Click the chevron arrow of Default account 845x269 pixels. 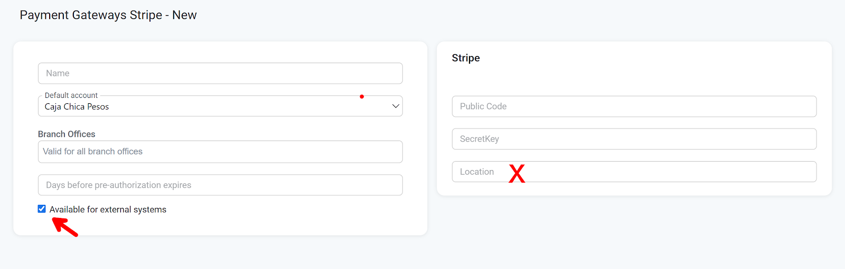click(x=396, y=106)
